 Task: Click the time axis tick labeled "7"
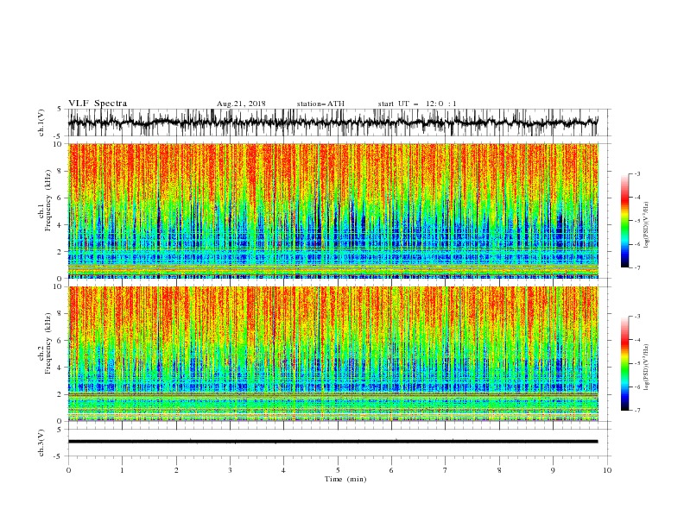point(446,470)
